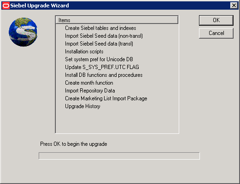
Task: Click the empty upgrade progress bar
Action: pos(119,156)
